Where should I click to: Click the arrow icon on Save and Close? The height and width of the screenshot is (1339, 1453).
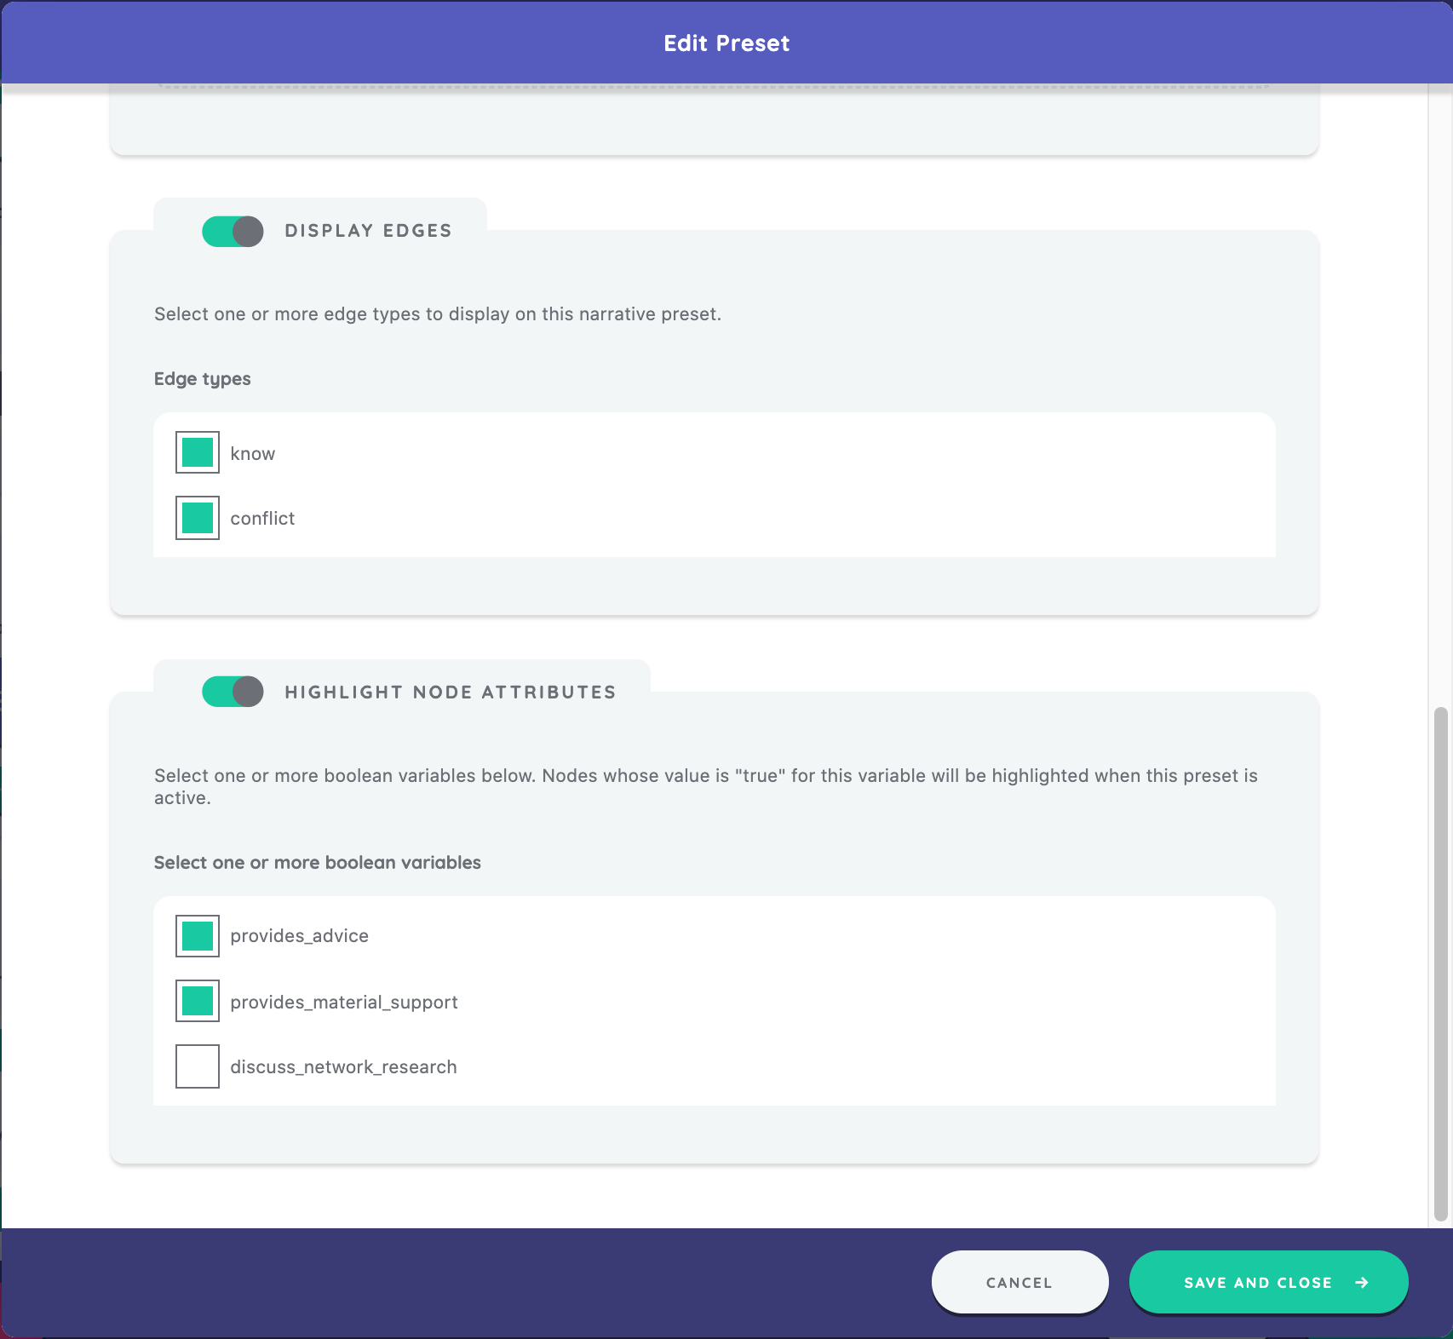1362,1282
